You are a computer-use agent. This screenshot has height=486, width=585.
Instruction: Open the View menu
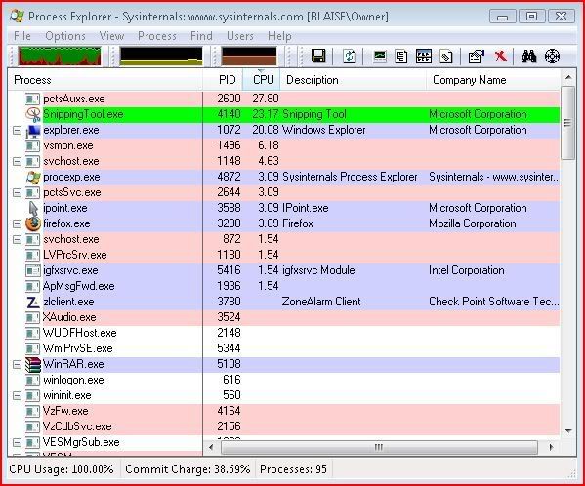pos(111,36)
